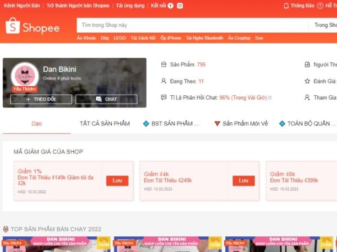The width and height of the screenshot is (337, 252).
Task: Switch to the Dạo tab
Action: (37, 123)
